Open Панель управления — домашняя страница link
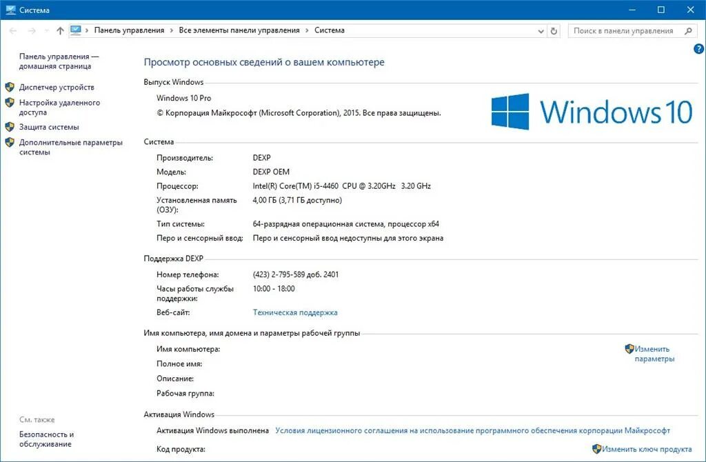This screenshot has width=706, height=462. point(59,61)
